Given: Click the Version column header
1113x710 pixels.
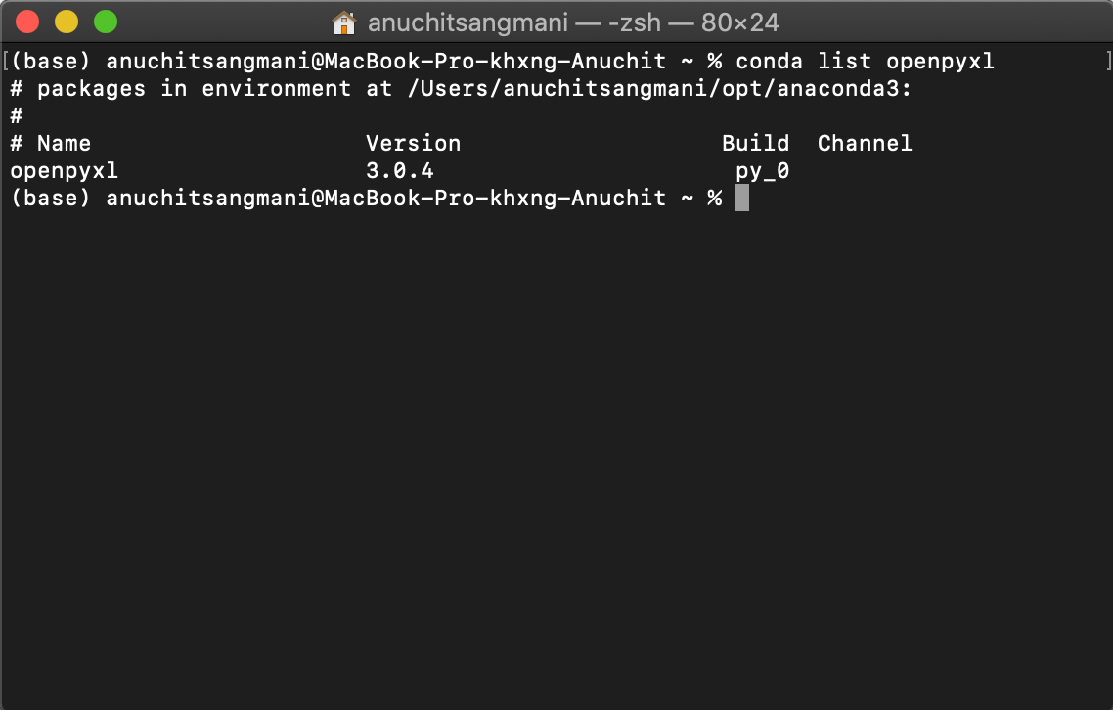Looking at the screenshot, I should 413,143.
